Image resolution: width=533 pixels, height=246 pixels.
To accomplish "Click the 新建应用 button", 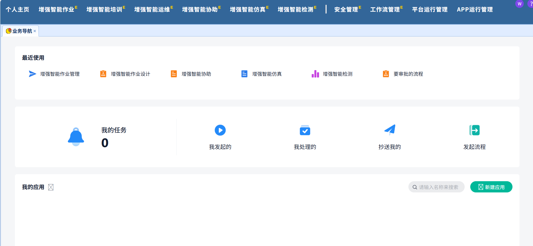I will coord(491,187).
